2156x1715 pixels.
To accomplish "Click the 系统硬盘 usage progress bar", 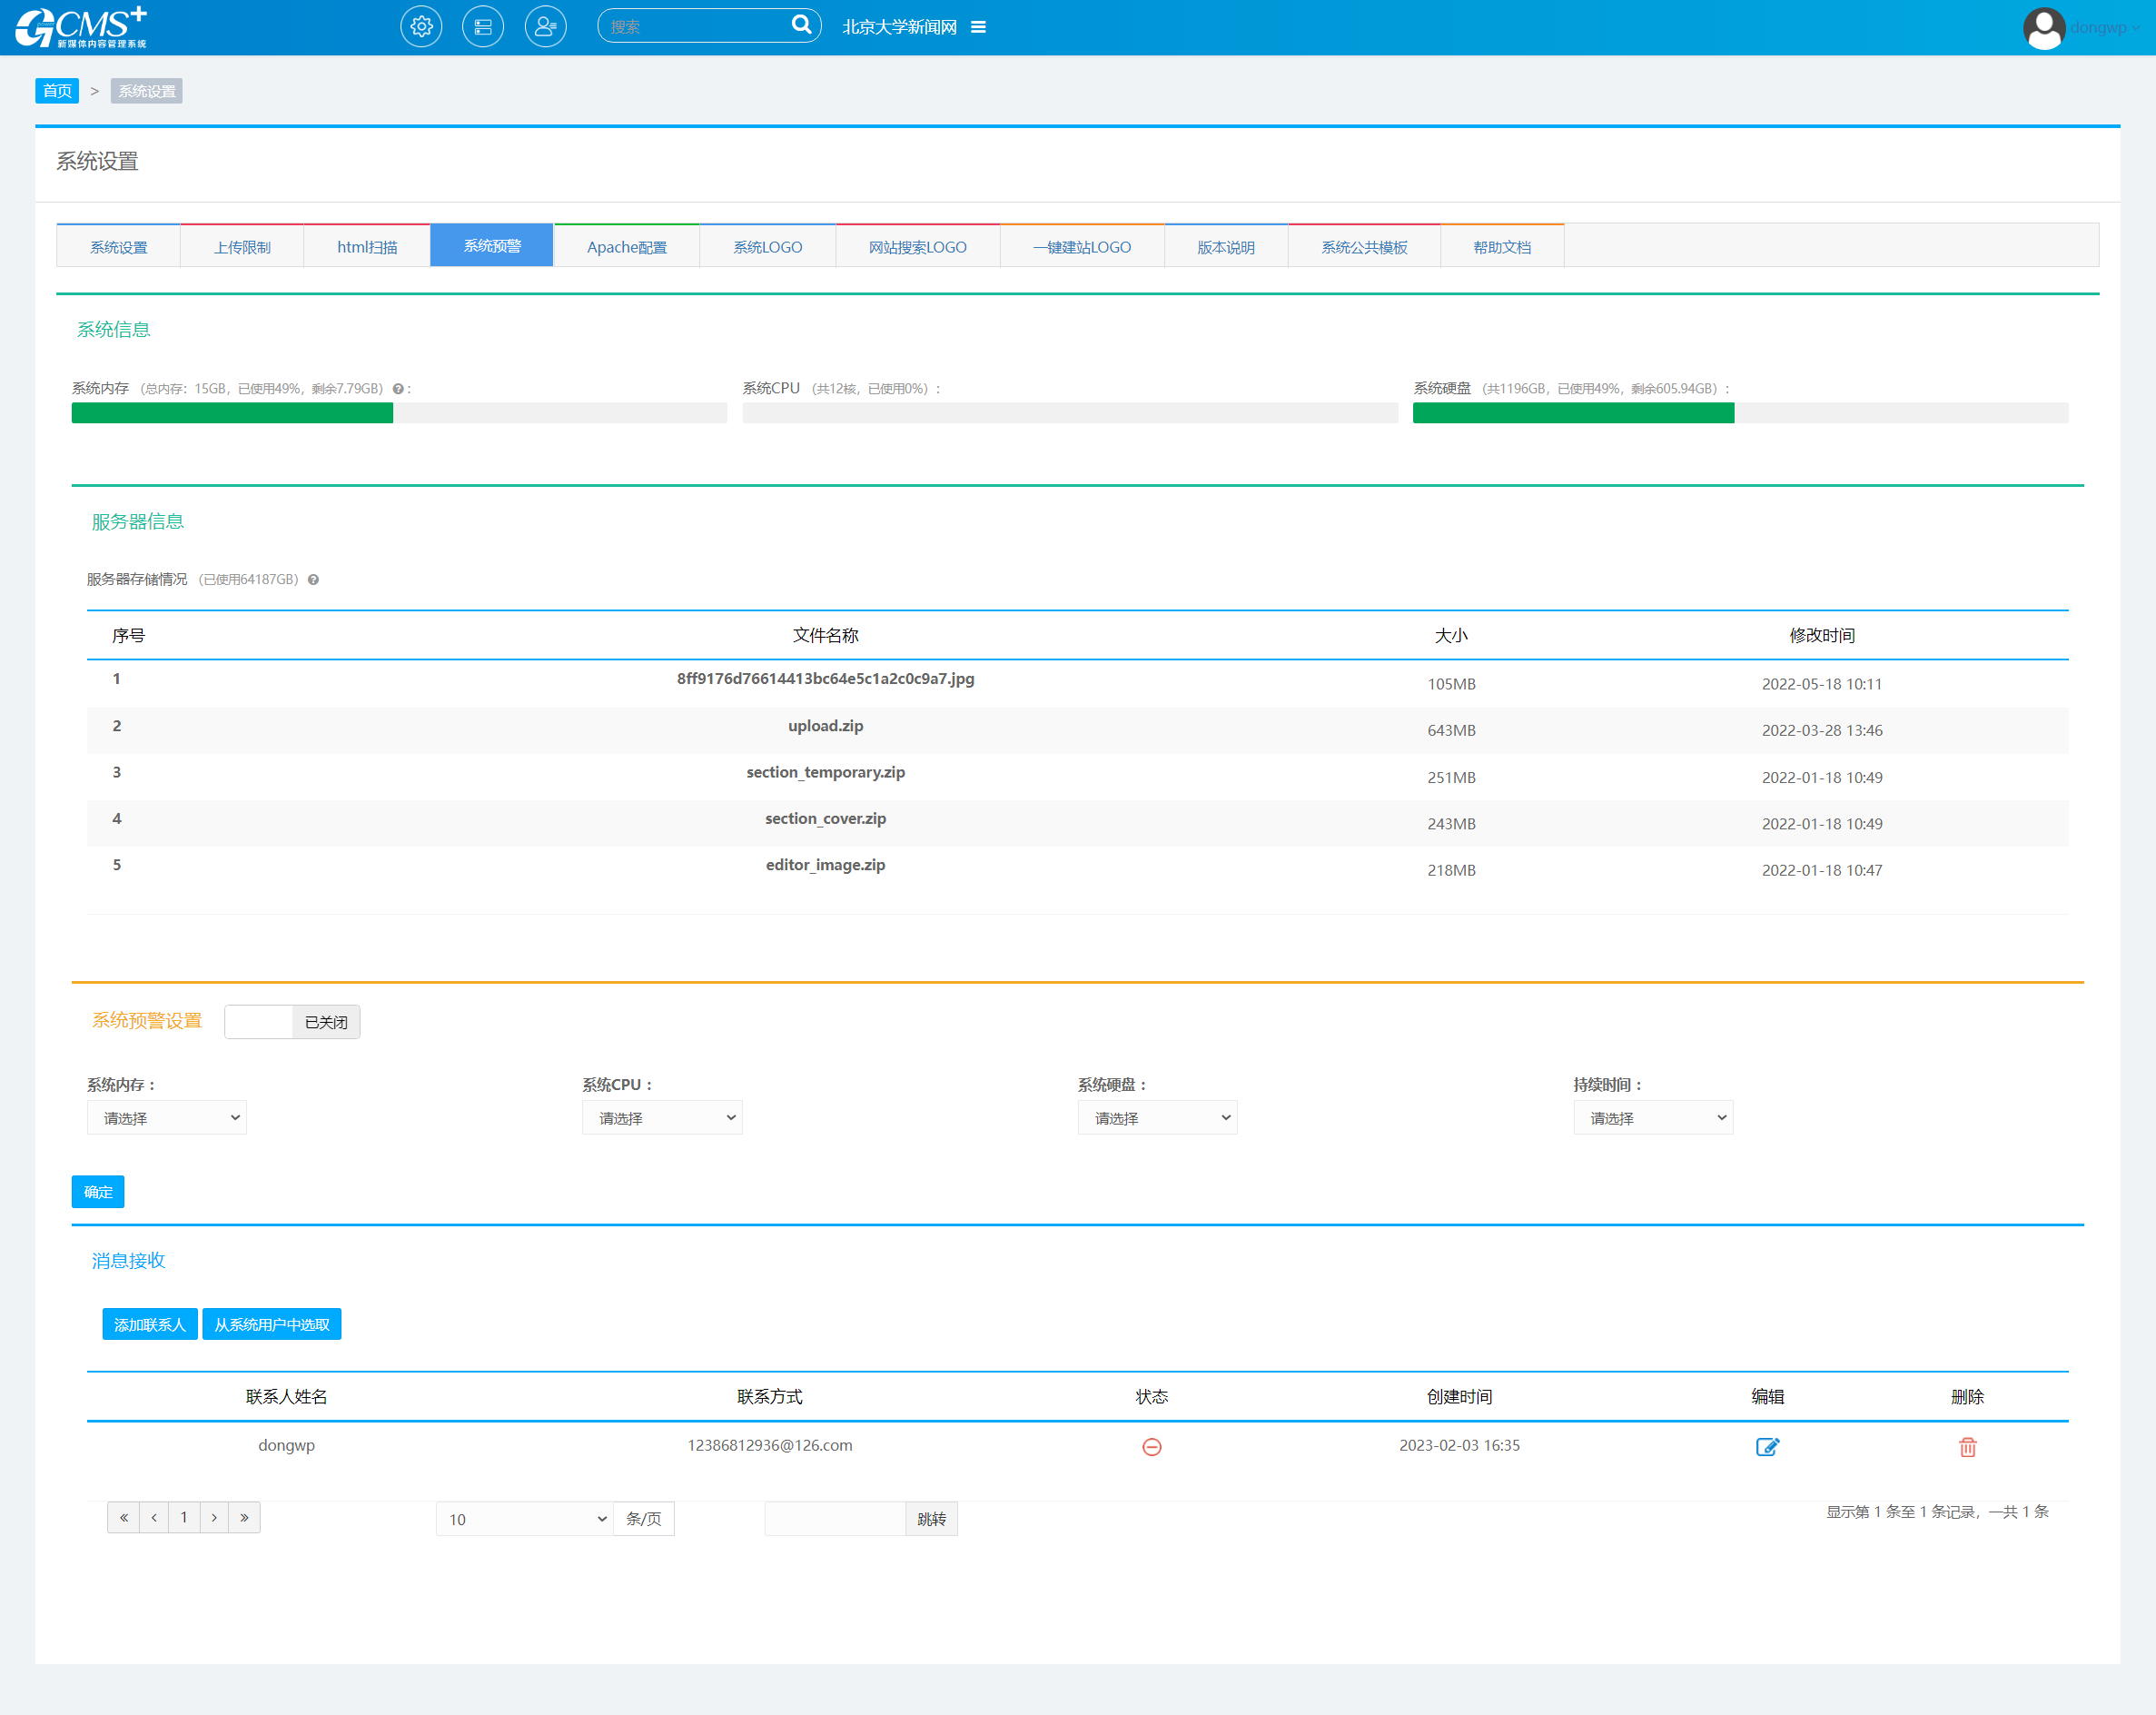I will [1740, 413].
